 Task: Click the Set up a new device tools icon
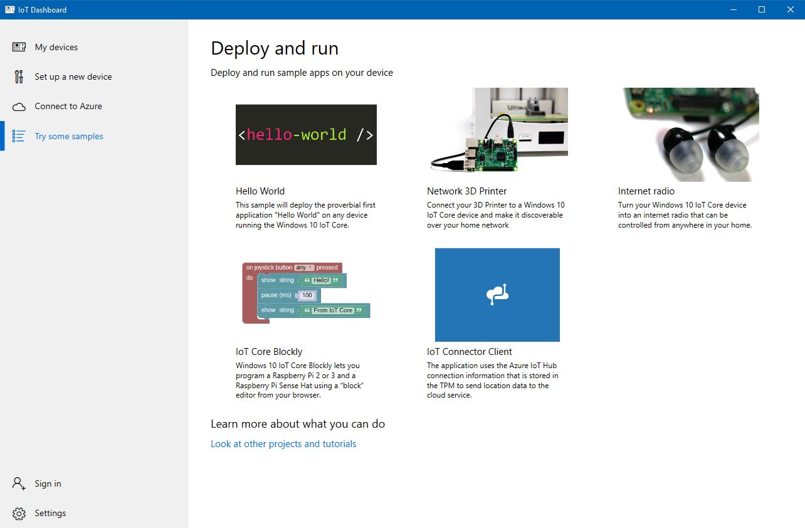[x=19, y=77]
